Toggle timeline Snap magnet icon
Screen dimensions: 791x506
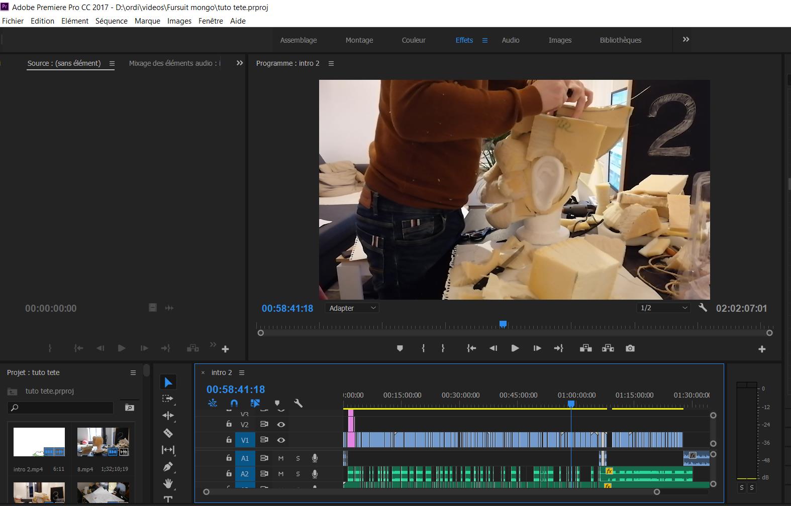point(234,403)
